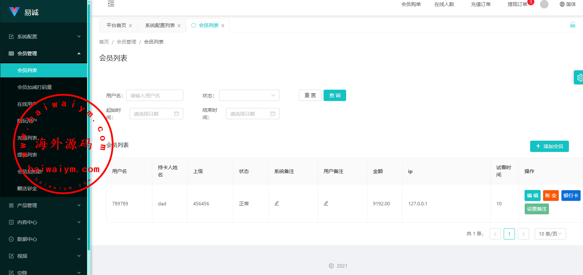Switch to the 平台首页 tab
Image resolution: width=583 pixels, height=275 pixels.
click(116, 25)
